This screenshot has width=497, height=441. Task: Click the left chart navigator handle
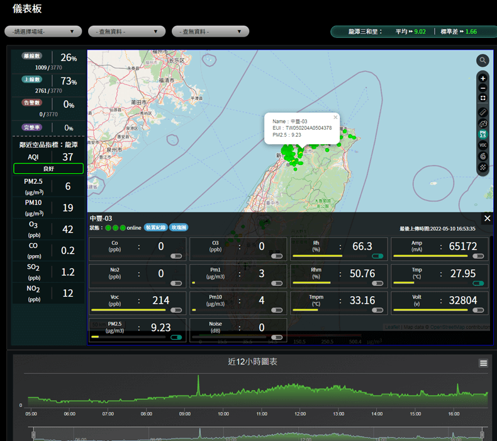coord(33,435)
